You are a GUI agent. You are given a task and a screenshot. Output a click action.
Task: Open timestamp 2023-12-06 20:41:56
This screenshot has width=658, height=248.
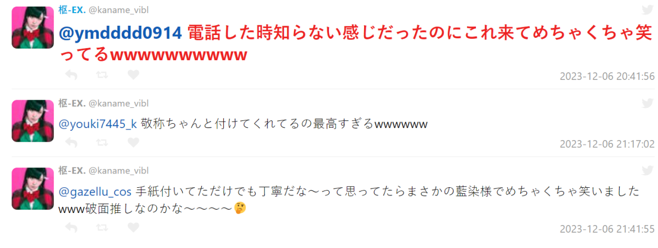tap(607, 76)
